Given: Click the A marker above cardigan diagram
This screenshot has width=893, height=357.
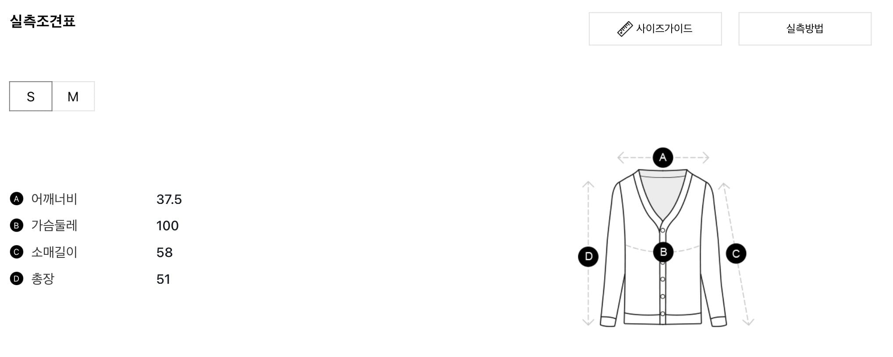Looking at the screenshot, I should [663, 157].
